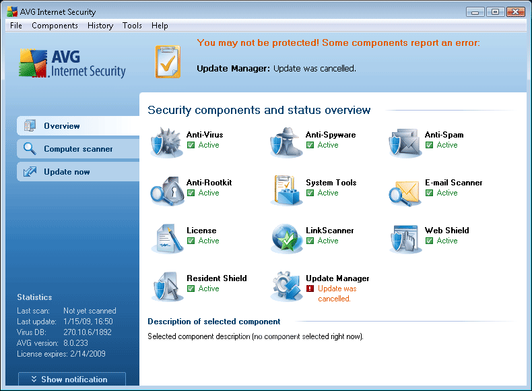The width and height of the screenshot is (532, 391).
Task: Click Anti-Rootkit Active green checkmark
Action: [191, 193]
